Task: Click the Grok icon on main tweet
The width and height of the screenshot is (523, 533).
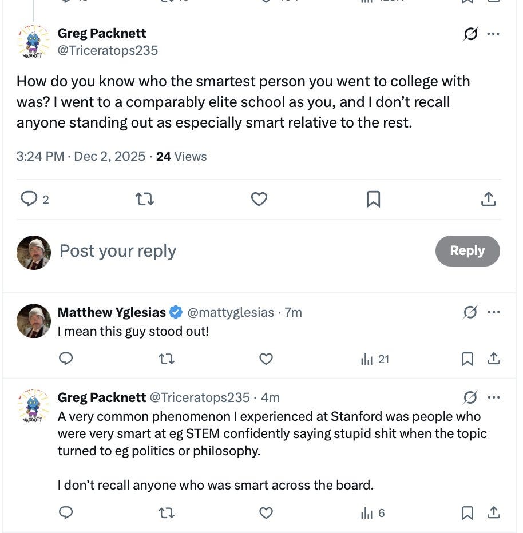Action: [470, 34]
